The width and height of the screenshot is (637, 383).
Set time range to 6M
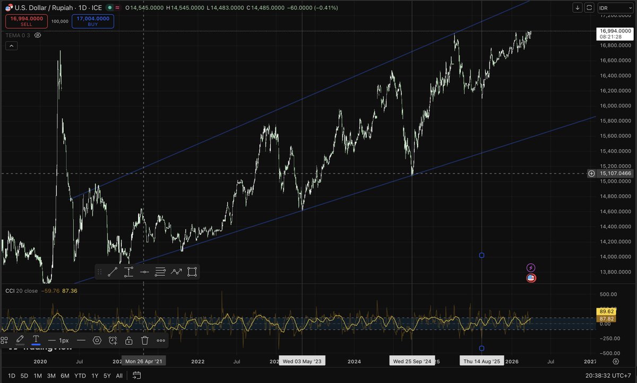[65, 376]
